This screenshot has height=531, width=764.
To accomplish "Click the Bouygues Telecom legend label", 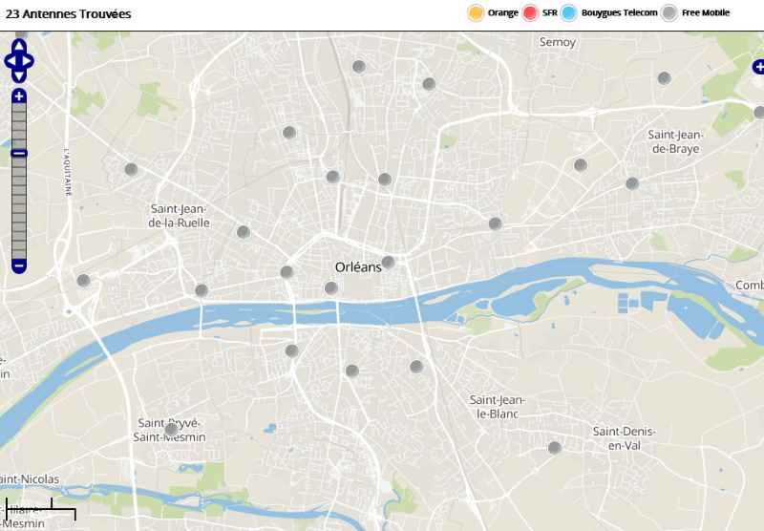I will tap(620, 13).
